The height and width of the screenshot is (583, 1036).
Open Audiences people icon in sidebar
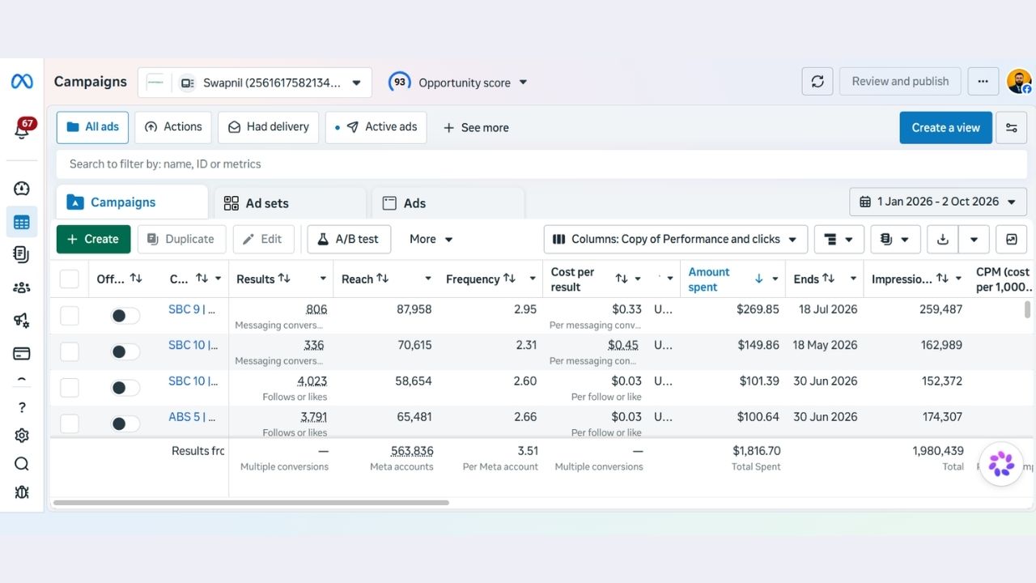[x=22, y=287]
